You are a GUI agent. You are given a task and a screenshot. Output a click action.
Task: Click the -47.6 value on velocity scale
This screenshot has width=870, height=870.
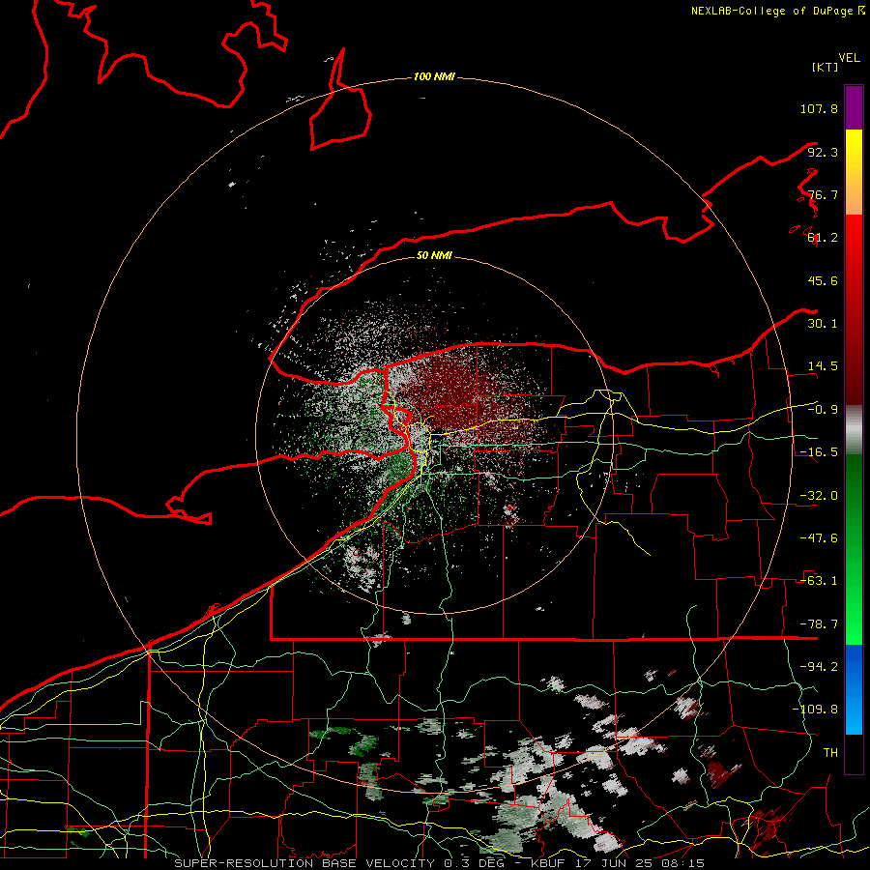tap(819, 538)
